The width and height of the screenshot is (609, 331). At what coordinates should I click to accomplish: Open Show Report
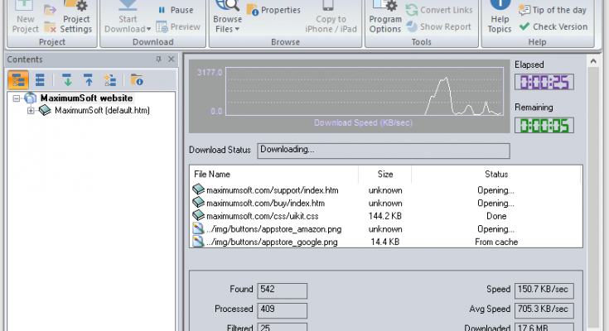click(439, 26)
